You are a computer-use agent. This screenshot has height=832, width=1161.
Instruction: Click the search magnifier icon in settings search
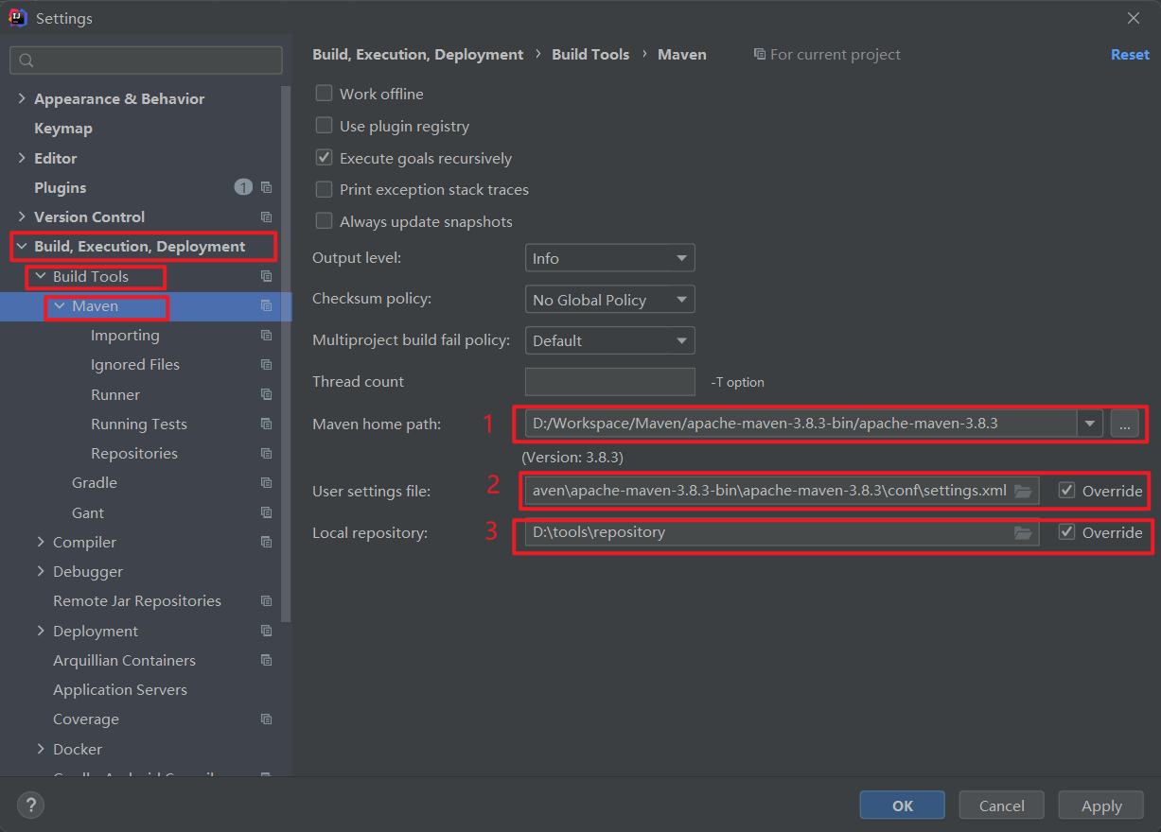pos(26,61)
